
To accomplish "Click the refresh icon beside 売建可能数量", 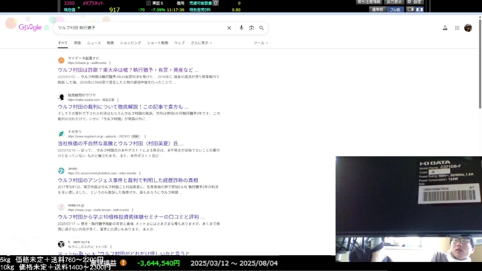I will pyautogui.click(x=215, y=3).
